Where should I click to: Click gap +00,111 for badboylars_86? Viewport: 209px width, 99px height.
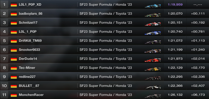click(x=198, y=14)
